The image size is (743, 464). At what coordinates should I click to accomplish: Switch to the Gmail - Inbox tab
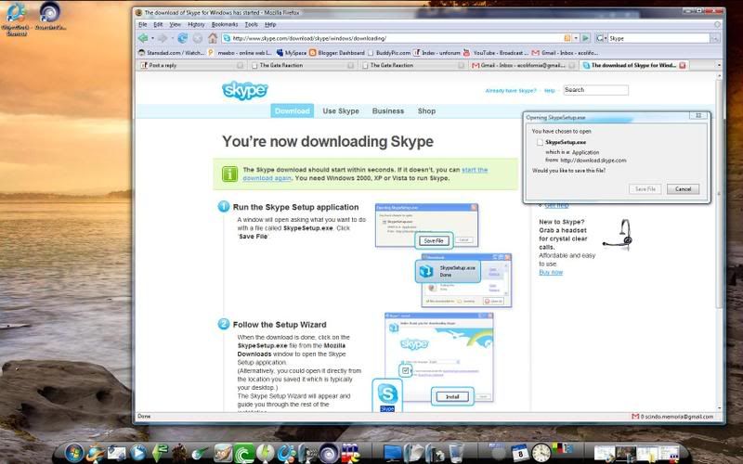tap(523, 65)
